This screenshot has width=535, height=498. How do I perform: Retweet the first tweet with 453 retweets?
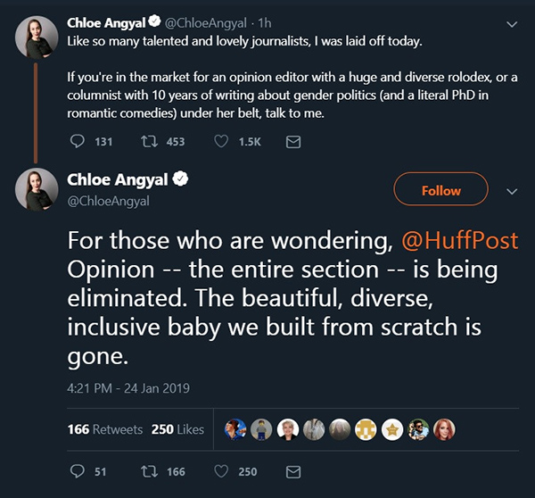(x=151, y=141)
